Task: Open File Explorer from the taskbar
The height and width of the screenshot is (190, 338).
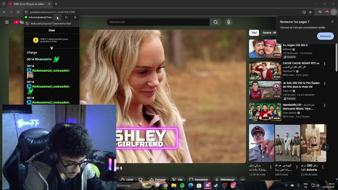Action: click(173, 186)
